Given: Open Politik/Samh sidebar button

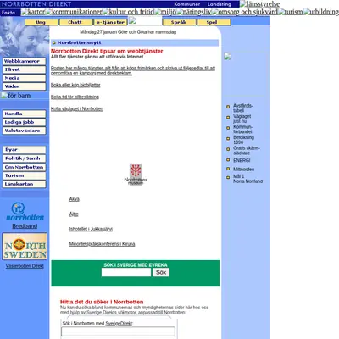Looking at the screenshot, I should pos(25,158).
